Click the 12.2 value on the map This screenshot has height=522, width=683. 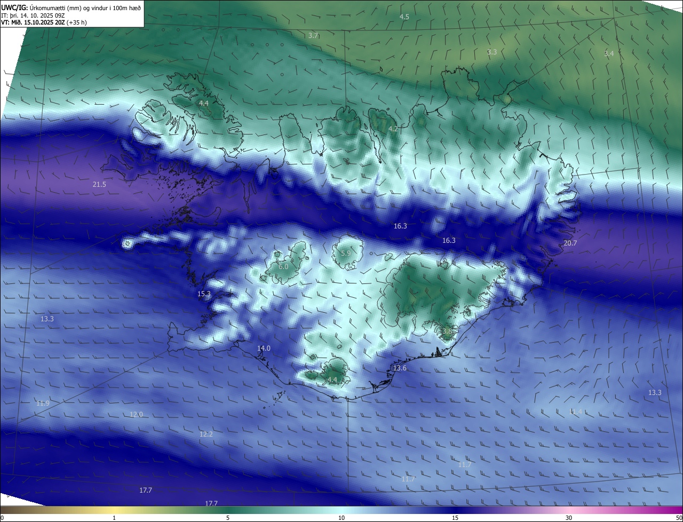tap(206, 434)
